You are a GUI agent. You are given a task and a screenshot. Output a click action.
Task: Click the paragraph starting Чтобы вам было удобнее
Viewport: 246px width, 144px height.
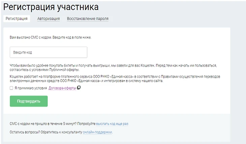[113, 68]
